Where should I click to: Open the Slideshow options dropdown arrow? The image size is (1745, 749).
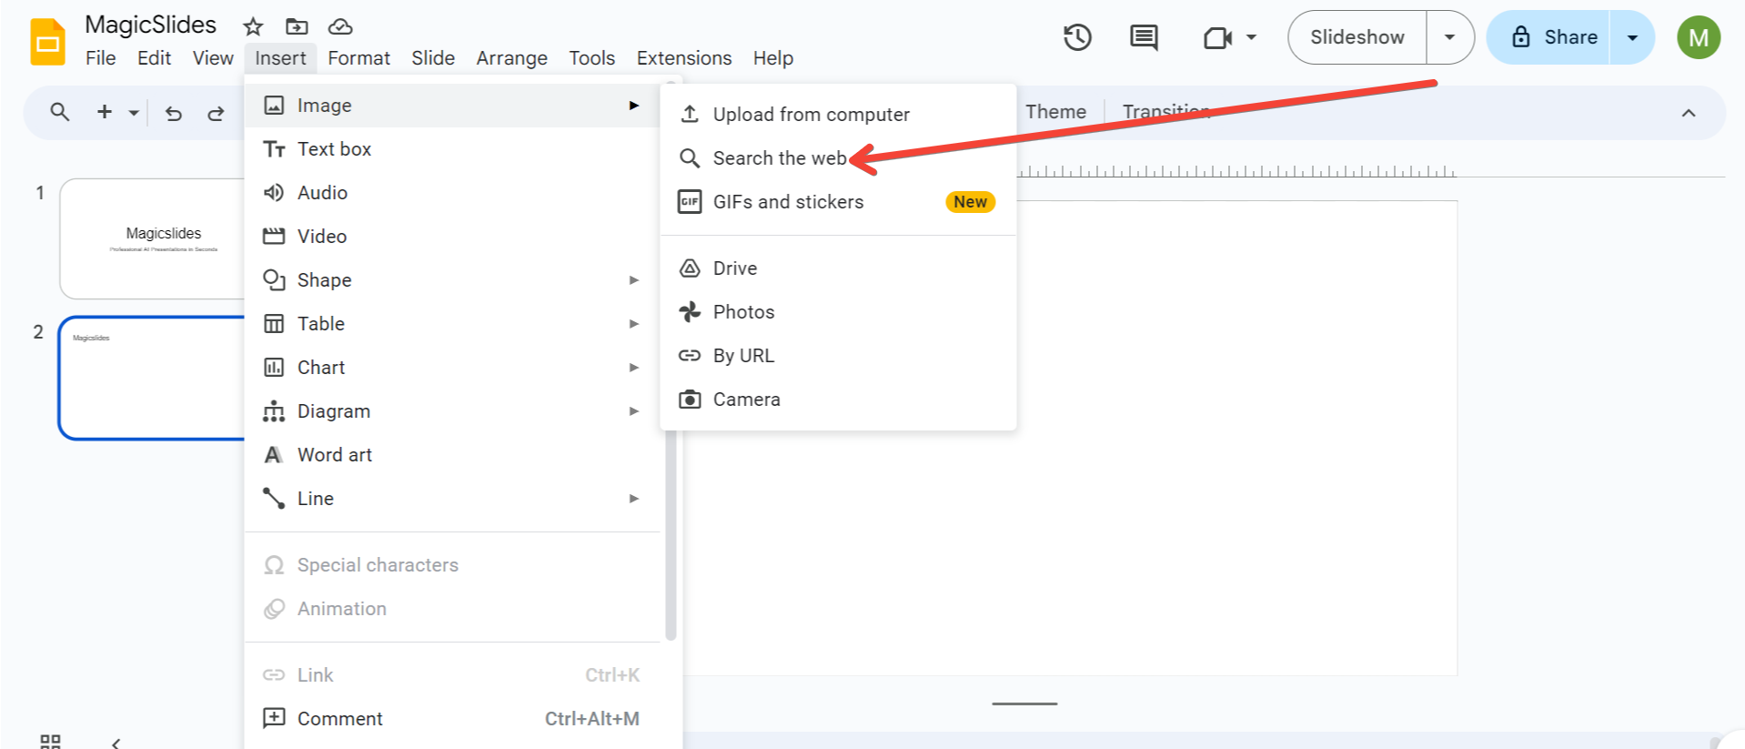point(1449,37)
